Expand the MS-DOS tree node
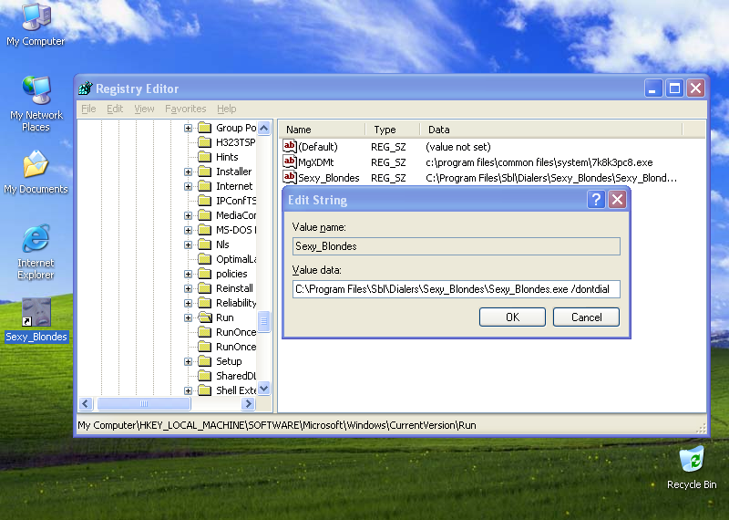The image size is (729, 520). click(x=188, y=230)
